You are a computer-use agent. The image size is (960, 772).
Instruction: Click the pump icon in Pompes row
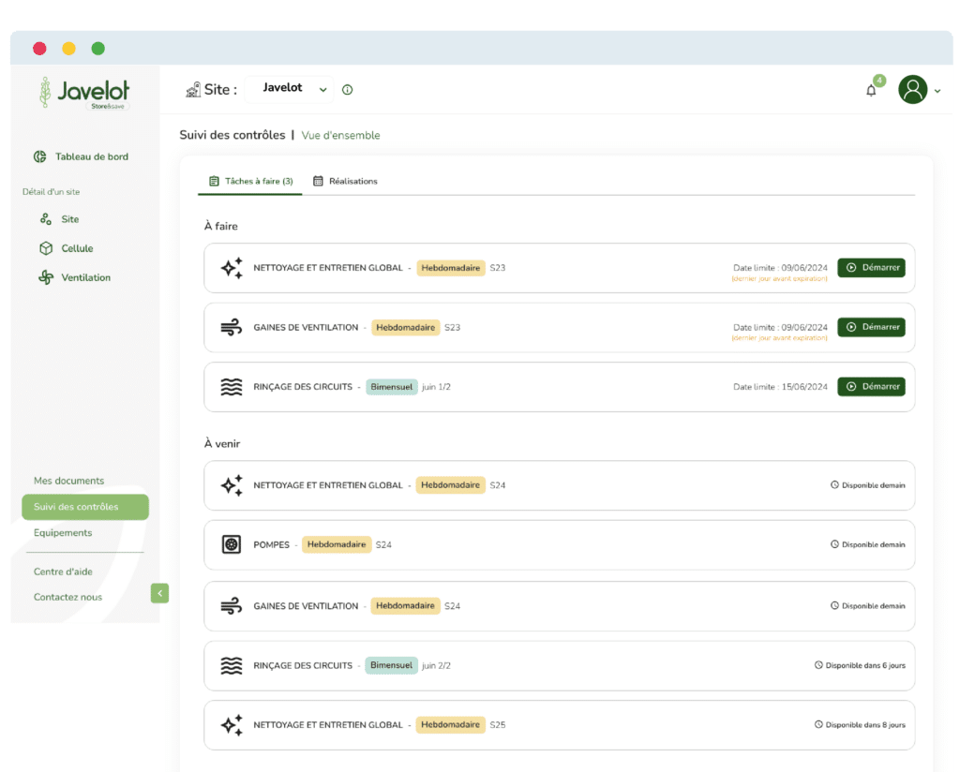coord(231,544)
